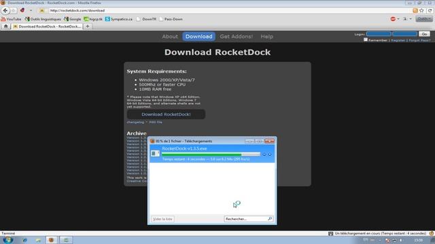Open a new tab with plus button

(x=88, y=26)
